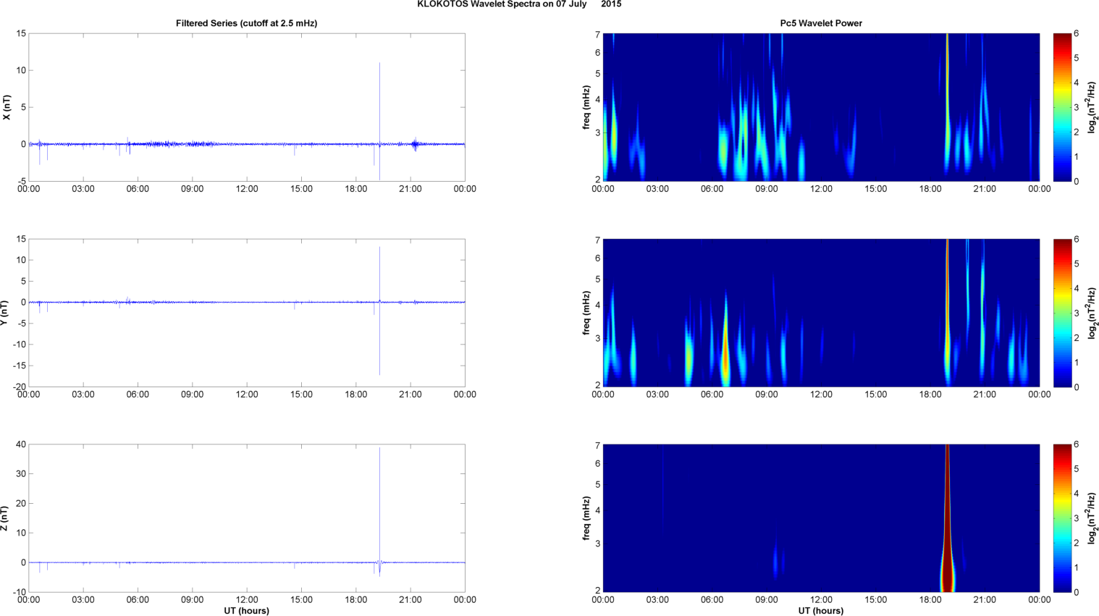Click the 'freq (mHz)' label of the Z spectrogram
The image size is (1099, 616).
586,518
